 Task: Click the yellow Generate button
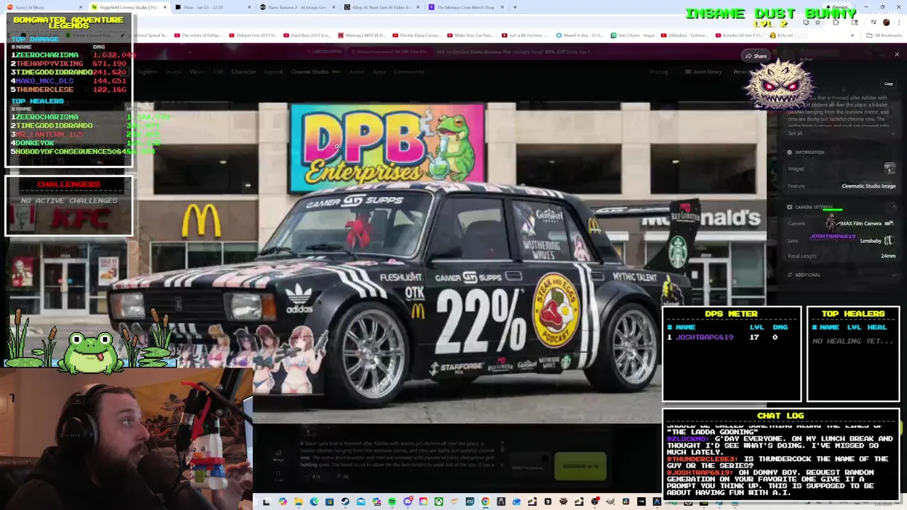580,466
